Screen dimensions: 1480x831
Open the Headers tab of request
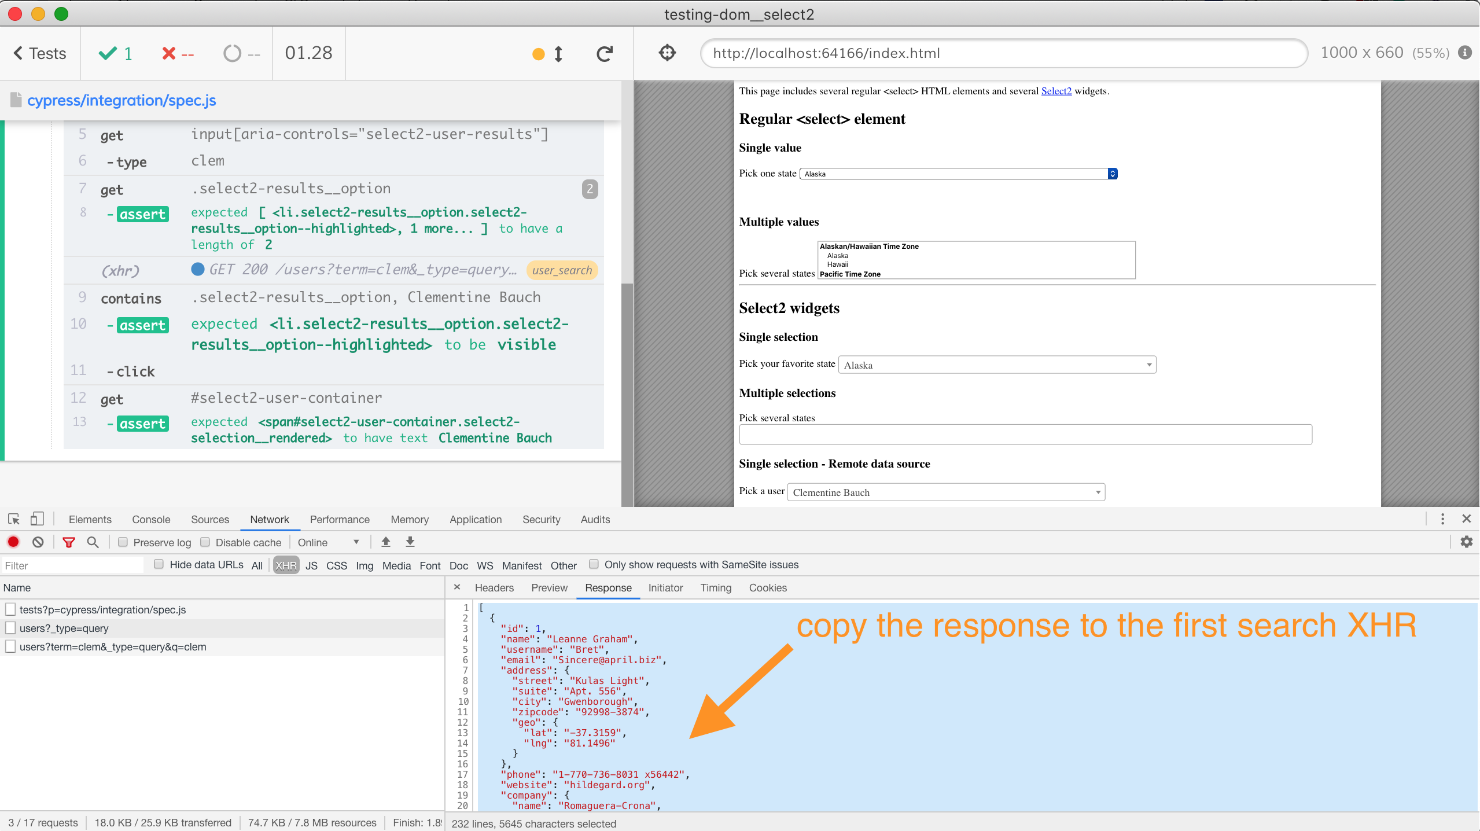[494, 587]
